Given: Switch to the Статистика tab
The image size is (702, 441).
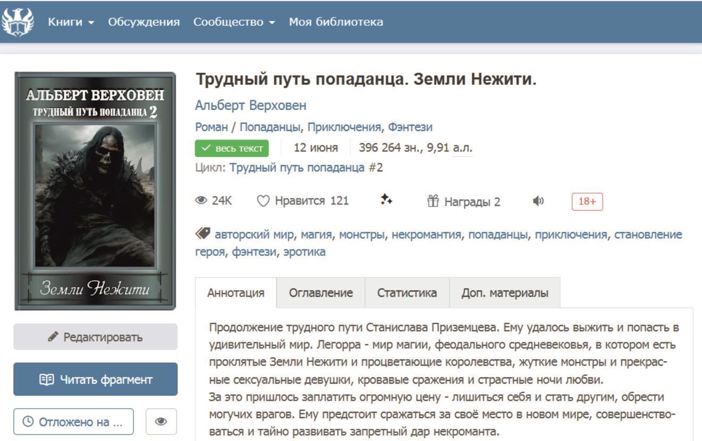Looking at the screenshot, I should coord(407,293).
